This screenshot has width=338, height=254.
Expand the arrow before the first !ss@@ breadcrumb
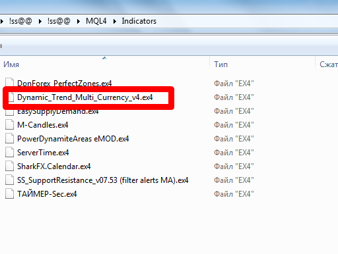(x=2, y=21)
